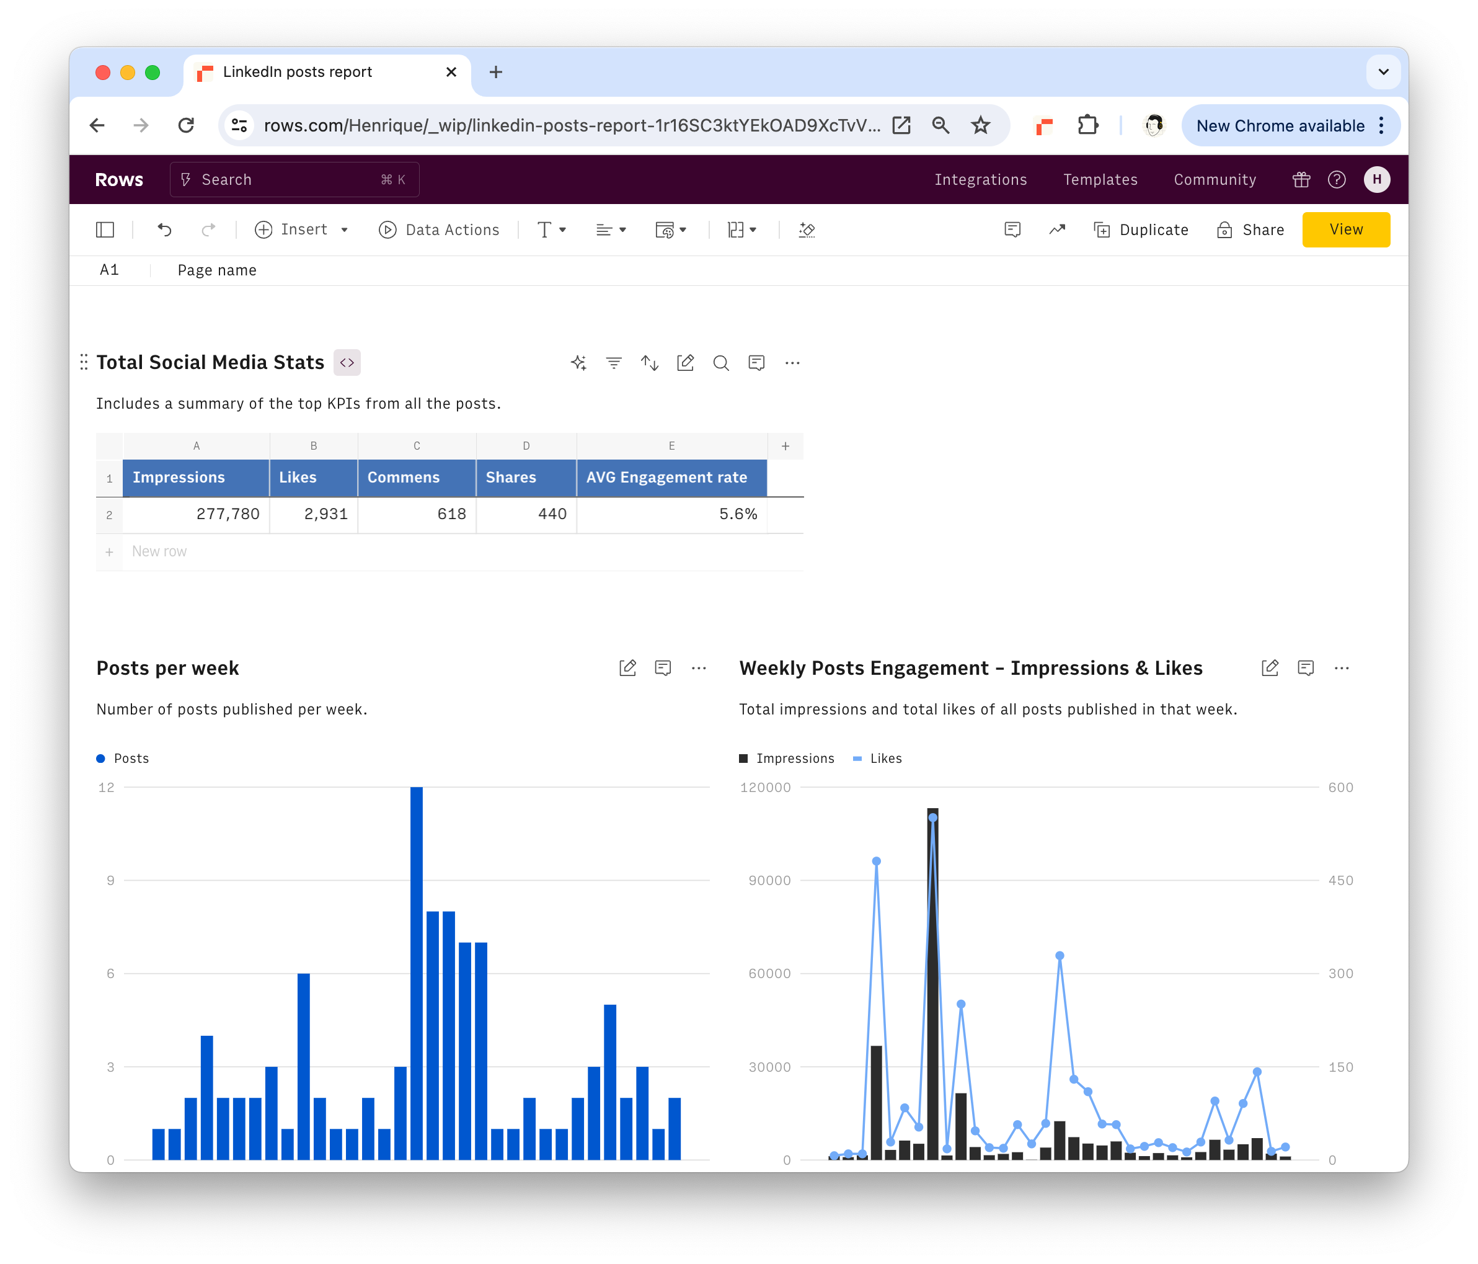
Task: Select the 5.6% engagement rate cell
Action: tap(672, 515)
